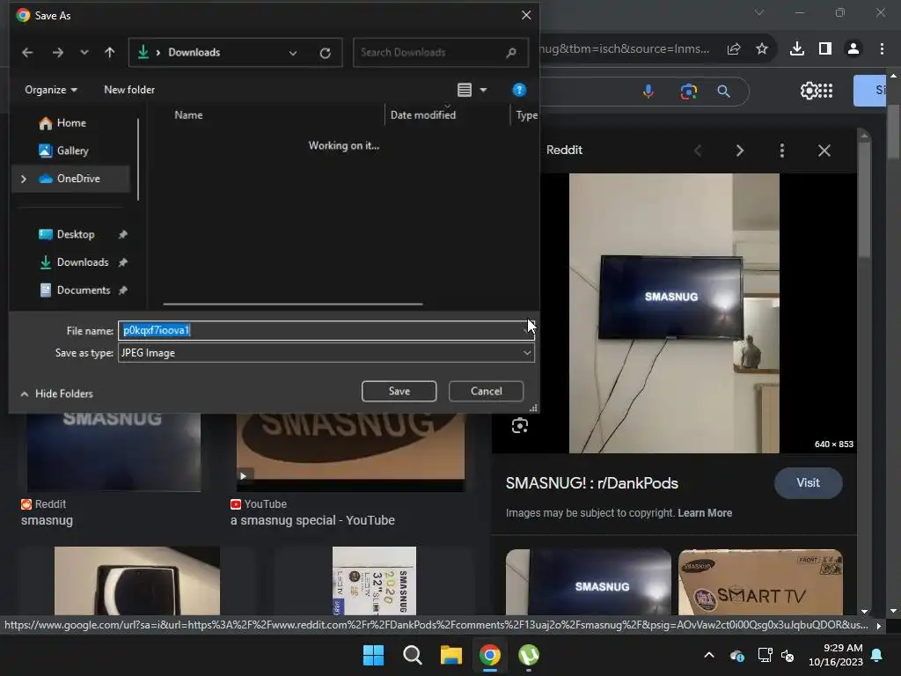
Task: Bookmark this page with star icon
Action: tap(762, 49)
